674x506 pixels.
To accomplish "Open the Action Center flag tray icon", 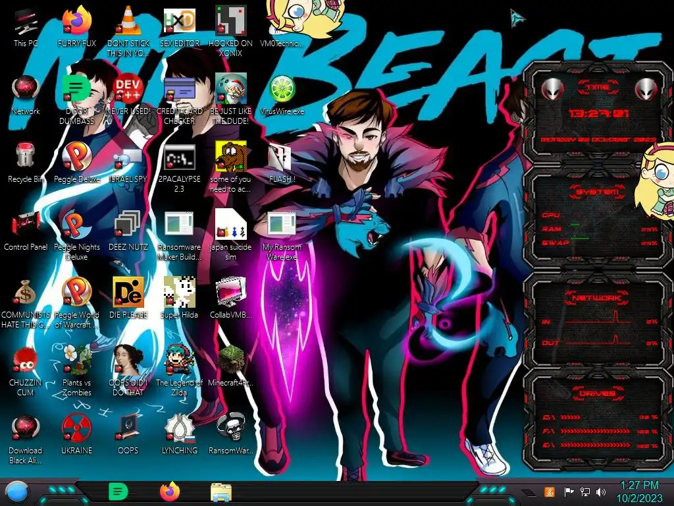I will click(569, 492).
